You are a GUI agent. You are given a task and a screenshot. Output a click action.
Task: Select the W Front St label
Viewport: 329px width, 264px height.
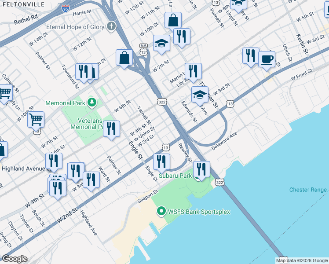[x=302, y=75]
